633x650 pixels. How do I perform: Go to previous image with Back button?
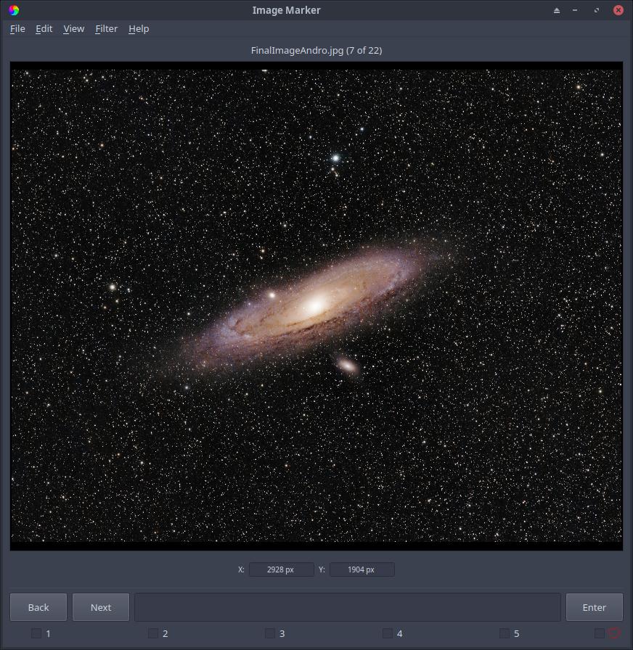coord(38,607)
